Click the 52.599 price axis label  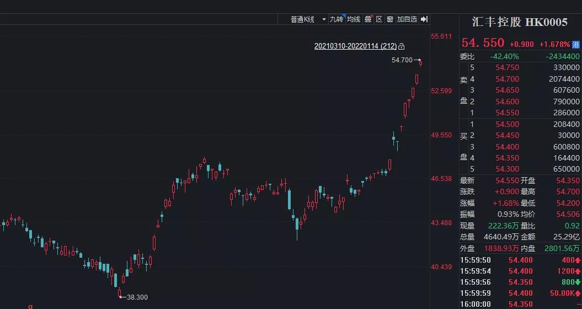click(441, 91)
